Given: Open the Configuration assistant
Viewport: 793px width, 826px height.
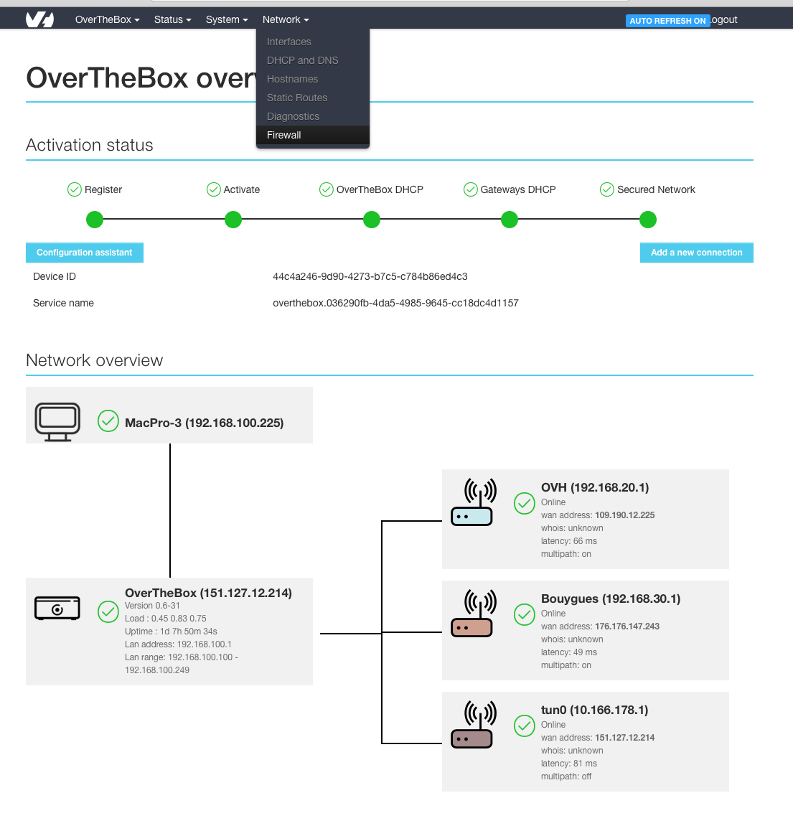Looking at the screenshot, I should pos(85,253).
